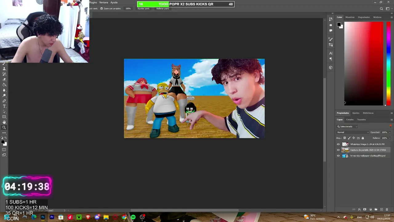Hide the WhatsApp Image layer
This screenshot has width=394, height=222.
click(338, 144)
